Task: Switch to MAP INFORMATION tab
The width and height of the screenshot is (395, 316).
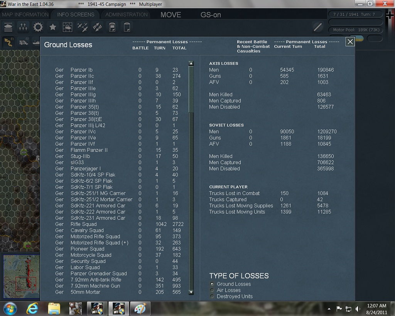Action: (x=25, y=15)
